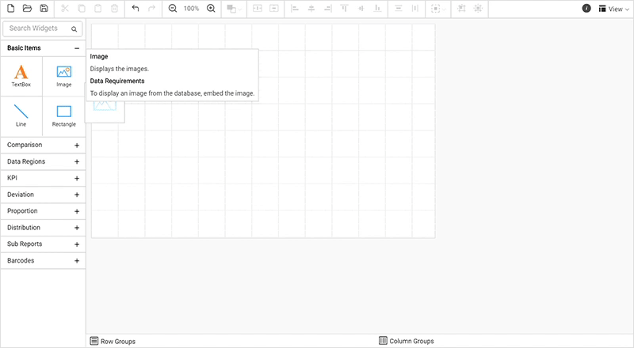Image resolution: width=634 pixels, height=348 pixels.
Task: Click the split cells icon beside merge
Action: [273, 9]
